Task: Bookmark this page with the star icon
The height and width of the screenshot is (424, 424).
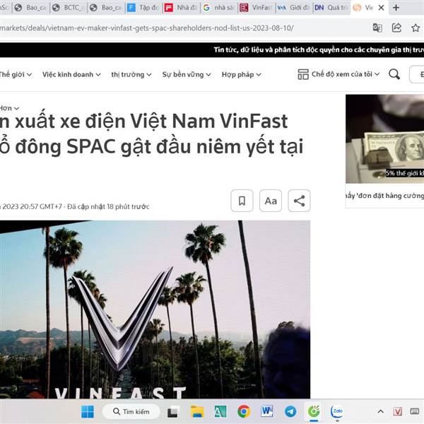Action: pos(416,28)
